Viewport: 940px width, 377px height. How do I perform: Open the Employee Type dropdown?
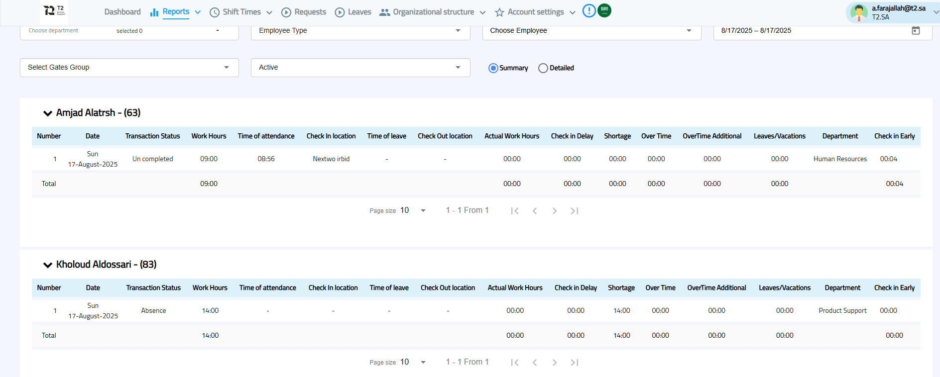360,31
